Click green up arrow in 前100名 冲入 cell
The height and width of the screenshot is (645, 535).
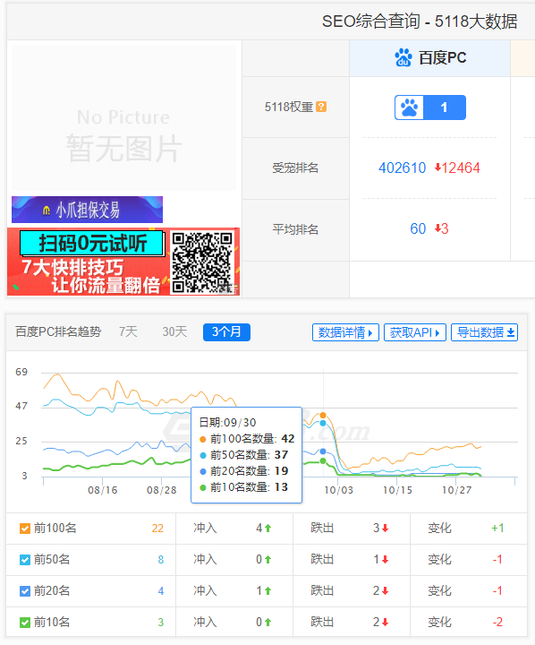(267, 529)
